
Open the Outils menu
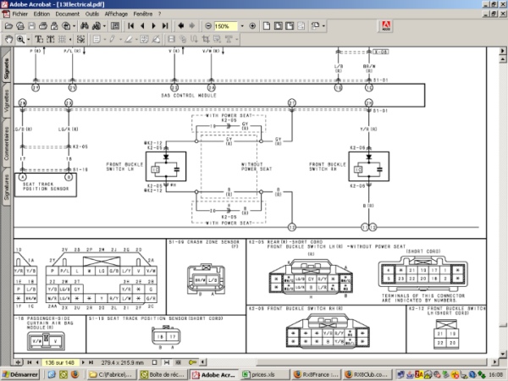[92, 14]
